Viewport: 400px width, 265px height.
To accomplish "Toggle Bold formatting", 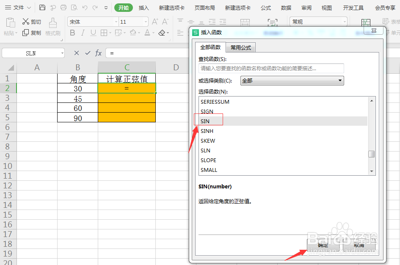I will pos(72,33).
